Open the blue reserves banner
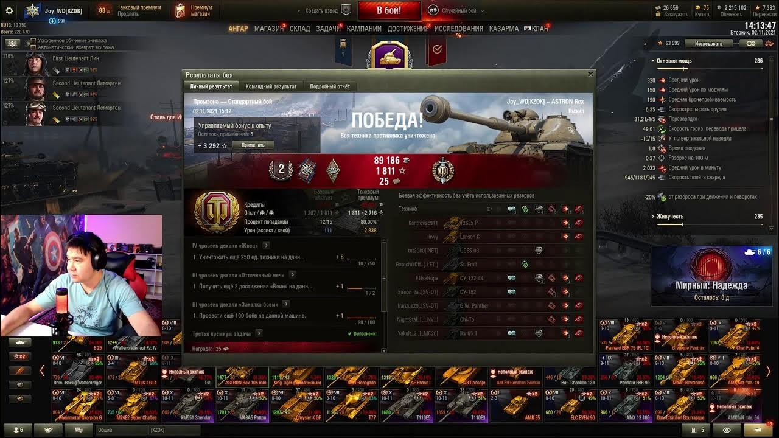 click(x=343, y=50)
